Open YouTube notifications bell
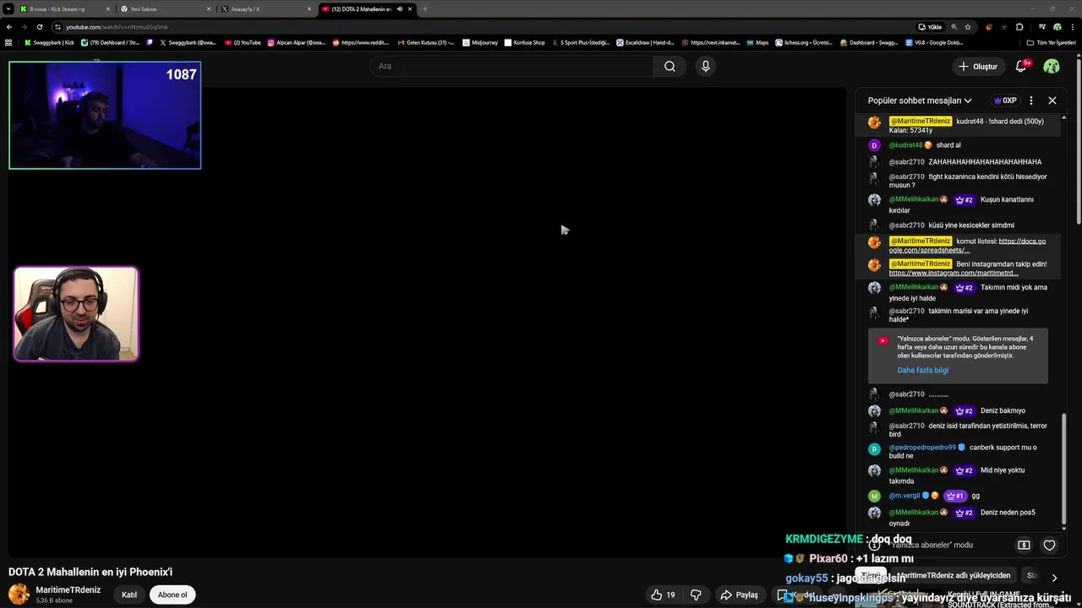 click(x=1021, y=66)
